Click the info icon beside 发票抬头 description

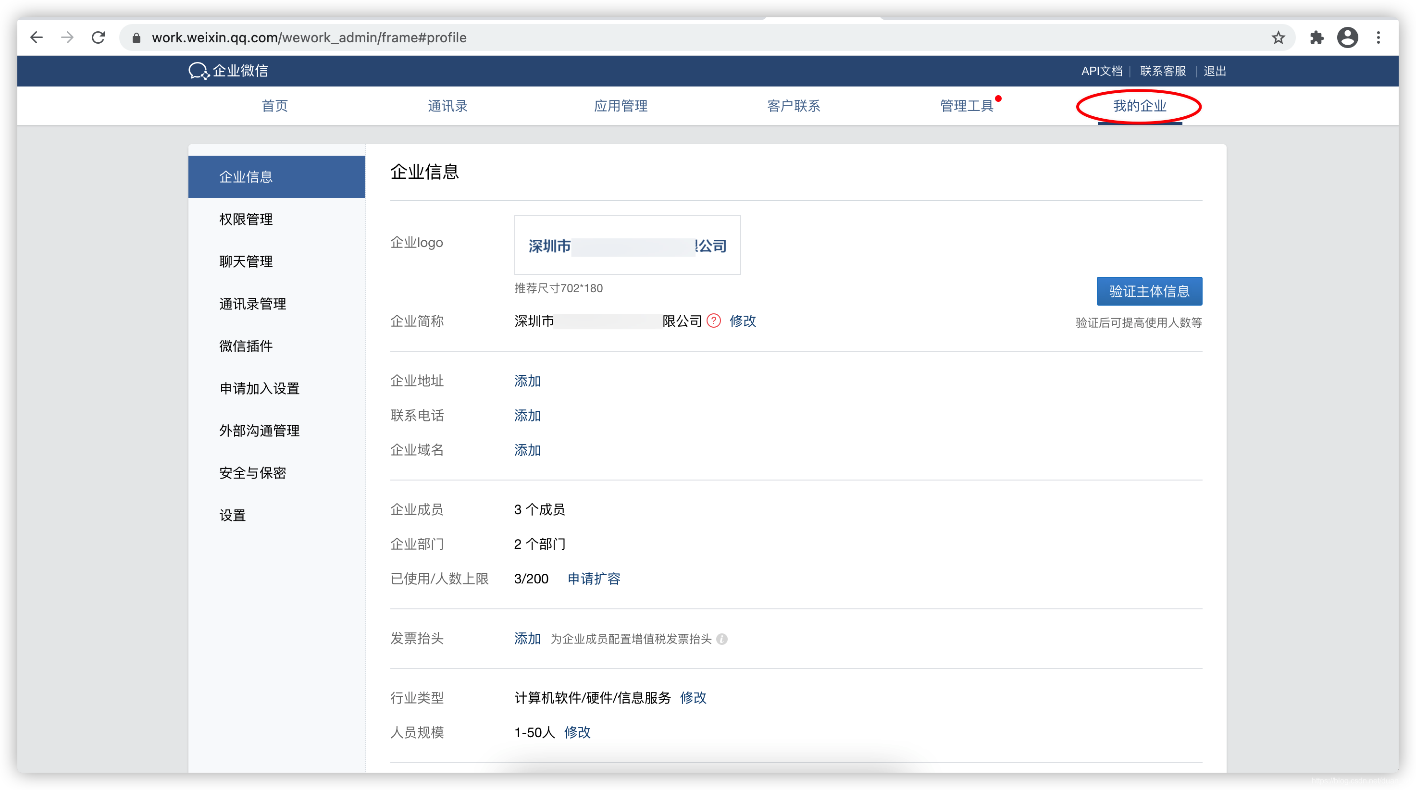pyautogui.click(x=722, y=639)
